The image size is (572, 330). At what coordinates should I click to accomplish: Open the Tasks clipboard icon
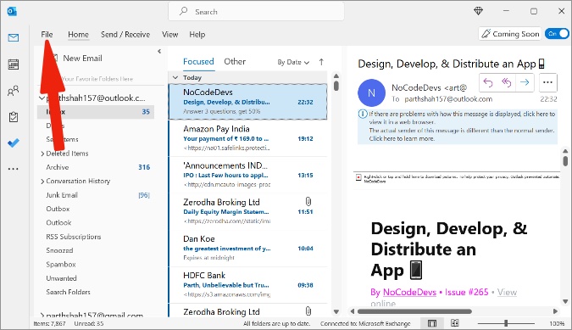(14, 117)
